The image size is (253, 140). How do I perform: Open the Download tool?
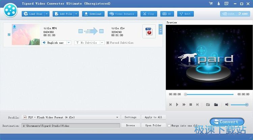pos(93,14)
